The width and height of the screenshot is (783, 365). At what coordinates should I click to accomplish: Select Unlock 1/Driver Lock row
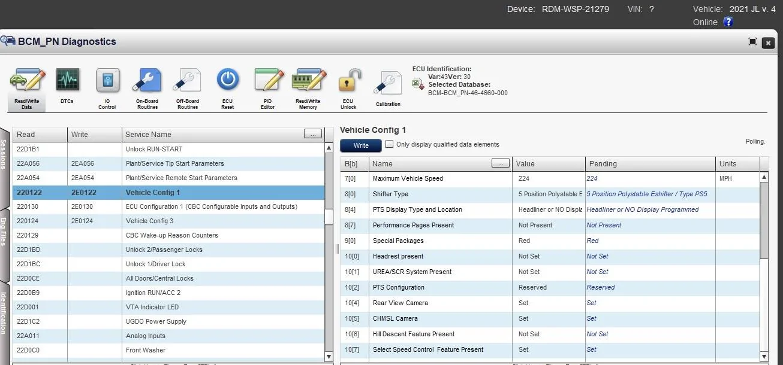pyautogui.click(x=168, y=264)
